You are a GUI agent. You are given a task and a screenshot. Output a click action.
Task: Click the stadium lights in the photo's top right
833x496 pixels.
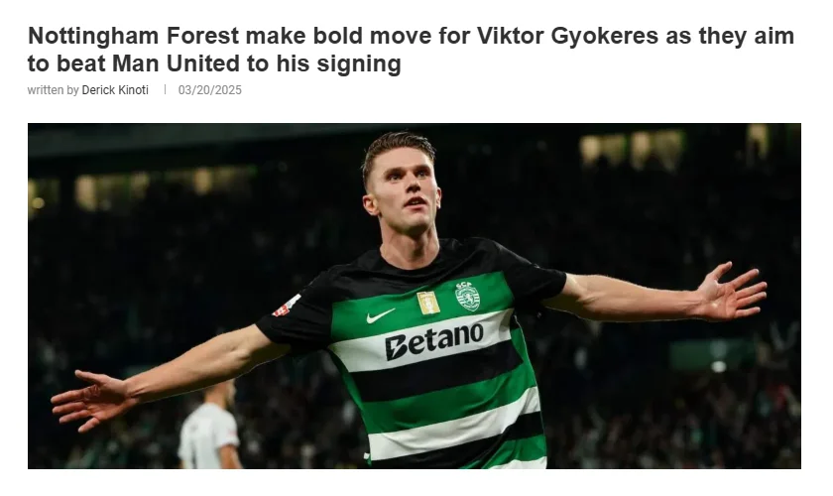[673, 147]
